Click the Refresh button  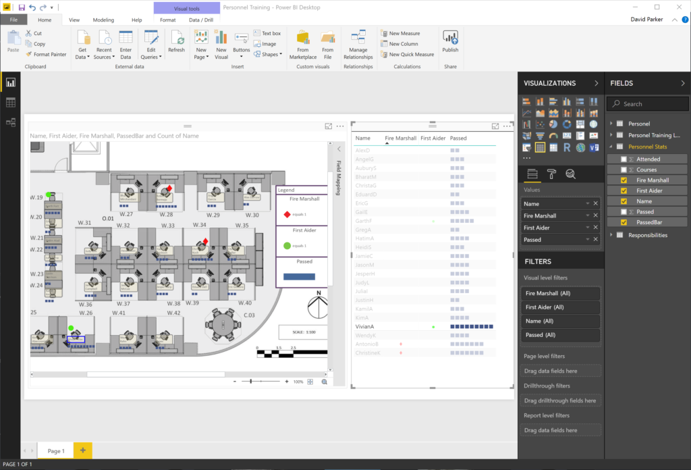pyautogui.click(x=176, y=42)
